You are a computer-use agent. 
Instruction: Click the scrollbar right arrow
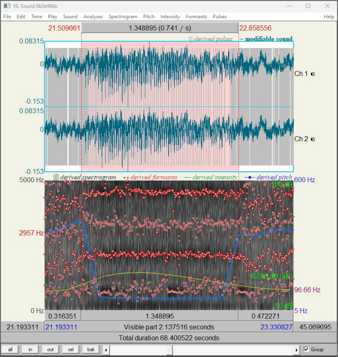(x=297, y=350)
